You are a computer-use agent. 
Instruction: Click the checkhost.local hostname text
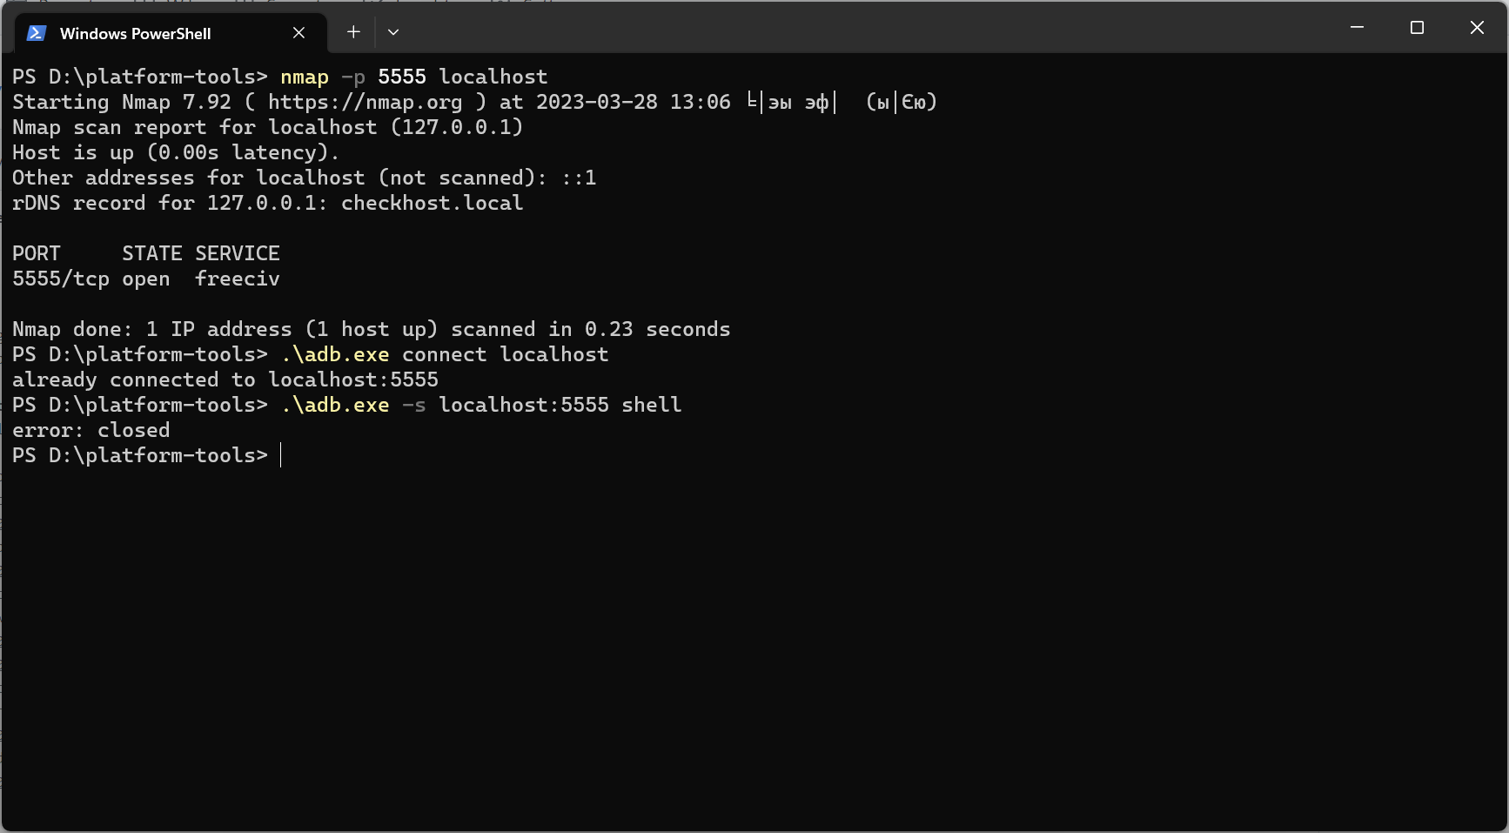tap(432, 203)
